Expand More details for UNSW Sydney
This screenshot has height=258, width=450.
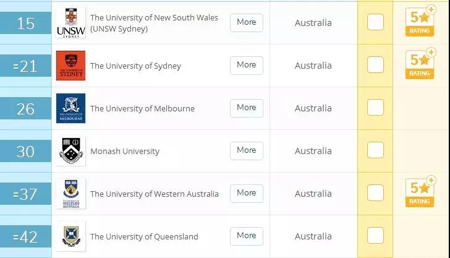[246, 22]
